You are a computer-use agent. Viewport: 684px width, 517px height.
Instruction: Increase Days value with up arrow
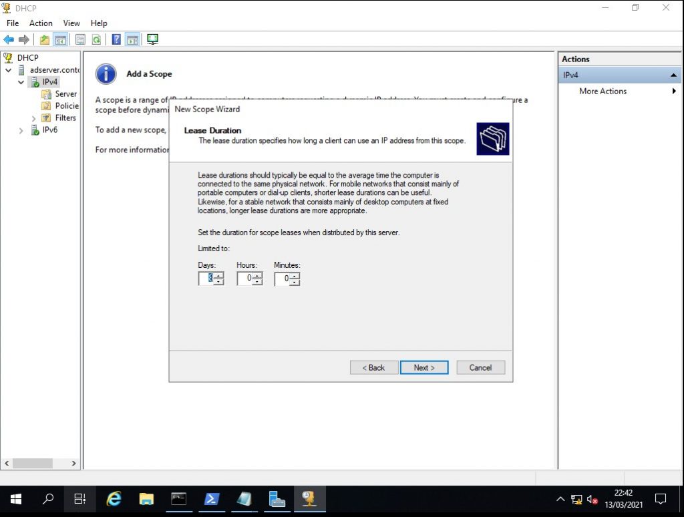click(218, 275)
